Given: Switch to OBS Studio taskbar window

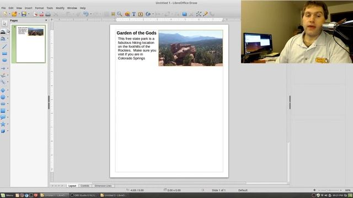Looking at the screenshot, I should coord(84,195).
